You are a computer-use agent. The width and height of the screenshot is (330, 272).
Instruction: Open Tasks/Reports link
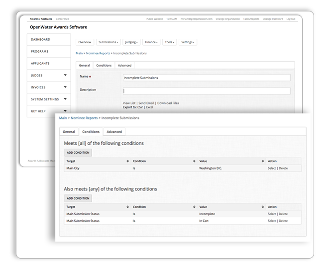pyautogui.click(x=251, y=19)
